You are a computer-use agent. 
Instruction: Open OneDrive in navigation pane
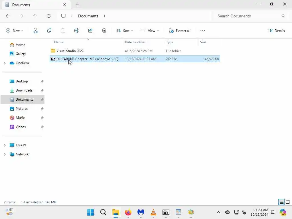point(22,63)
